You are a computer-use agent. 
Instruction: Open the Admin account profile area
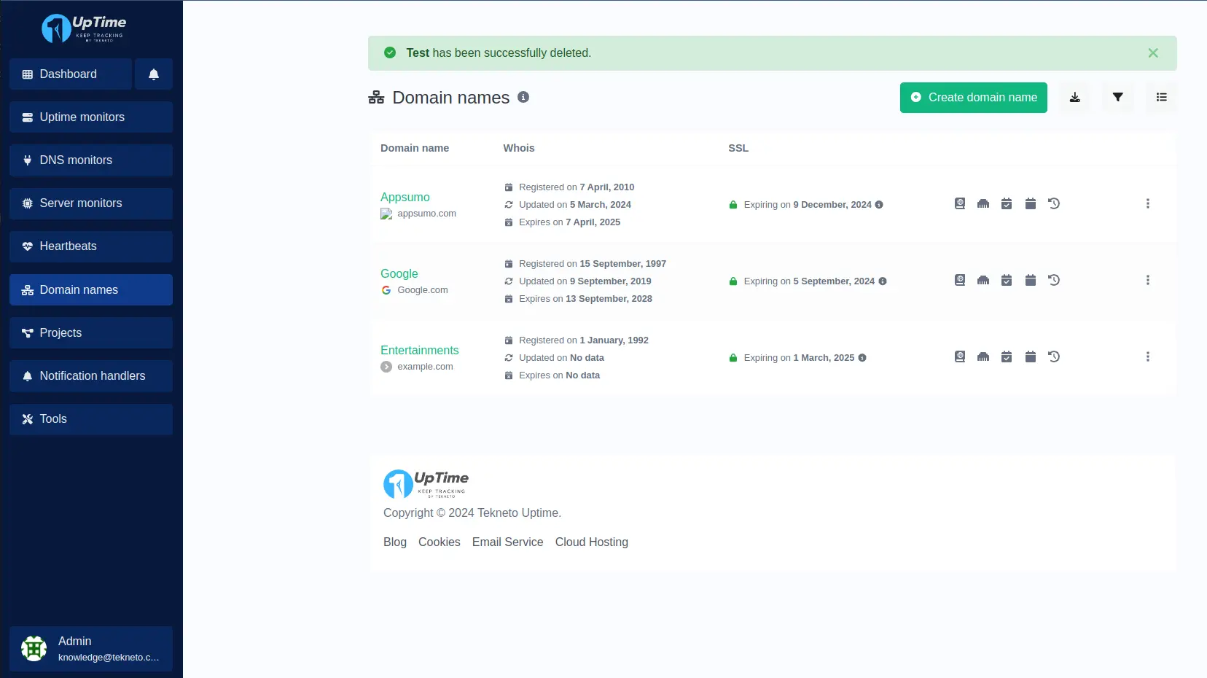91,648
